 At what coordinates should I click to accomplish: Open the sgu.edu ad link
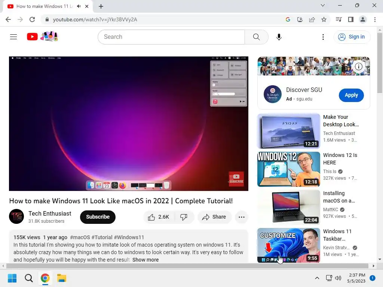304,99
